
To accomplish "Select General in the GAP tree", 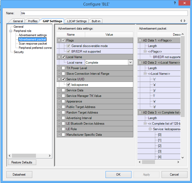I will 19,27.
